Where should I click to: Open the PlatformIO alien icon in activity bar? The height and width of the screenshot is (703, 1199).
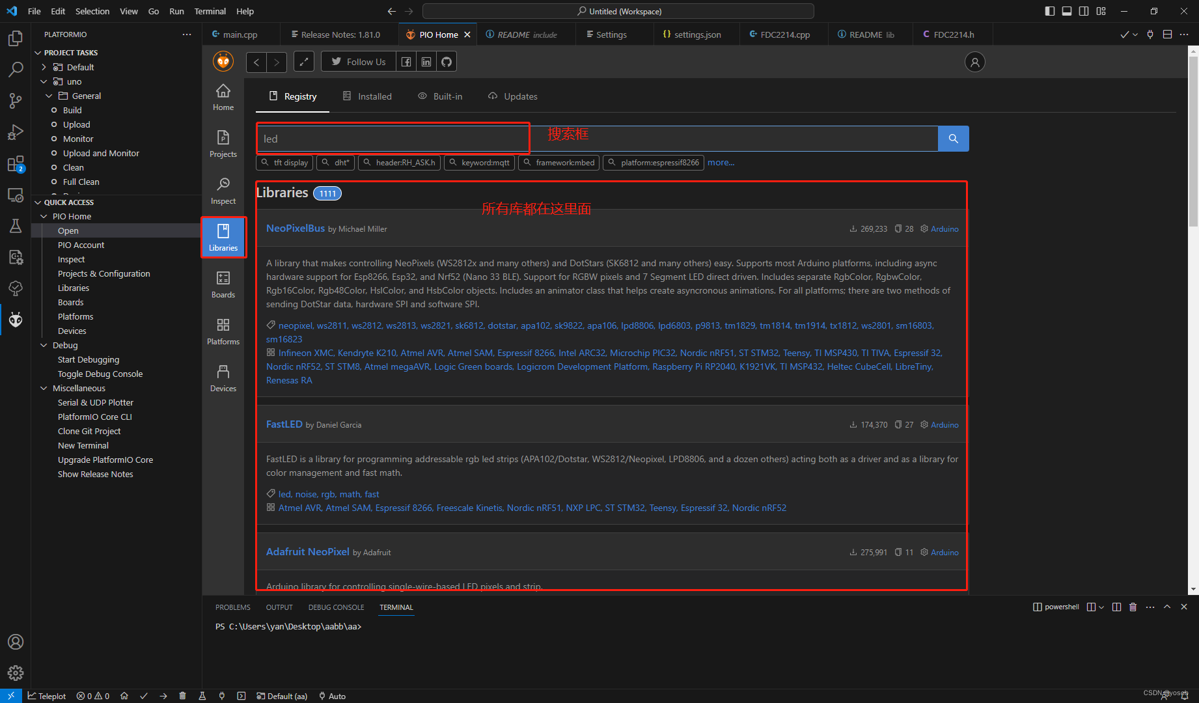(16, 320)
